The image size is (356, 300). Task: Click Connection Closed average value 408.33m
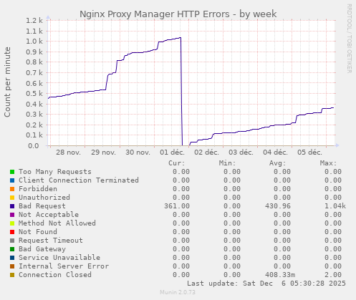tap(280, 275)
